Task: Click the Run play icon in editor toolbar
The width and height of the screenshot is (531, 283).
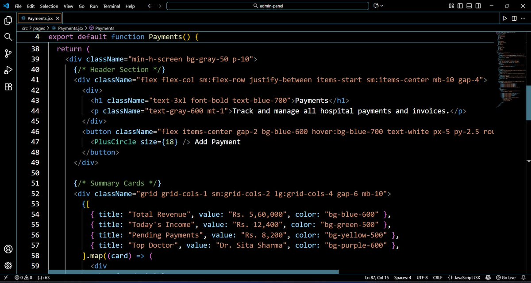Action: click(x=504, y=18)
